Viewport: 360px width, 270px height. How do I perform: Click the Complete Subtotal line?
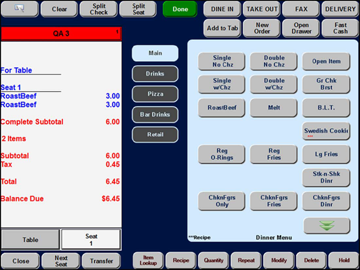pos(60,122)
